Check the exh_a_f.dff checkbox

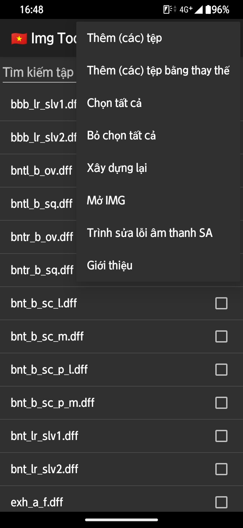click(x=221, y=502)
